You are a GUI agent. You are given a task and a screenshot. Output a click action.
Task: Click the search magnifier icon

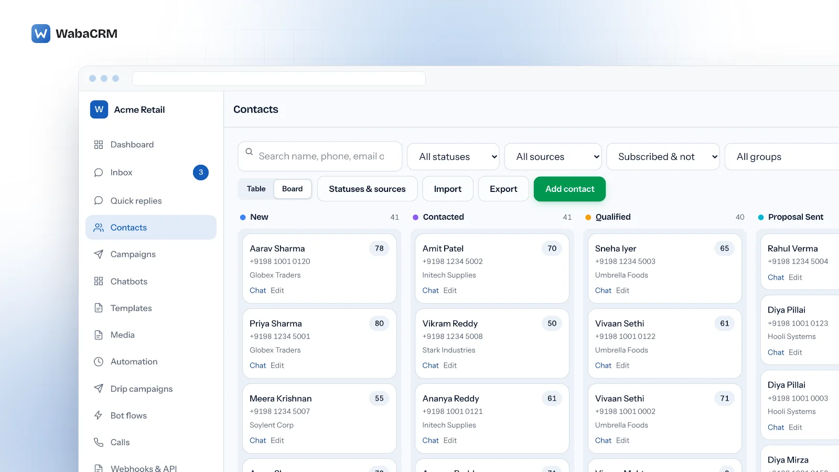[x=249, y=152]
